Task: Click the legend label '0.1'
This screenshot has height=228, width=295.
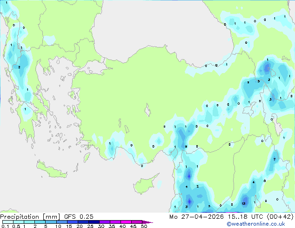Action: pyautogui.click(x=5, y=226)
